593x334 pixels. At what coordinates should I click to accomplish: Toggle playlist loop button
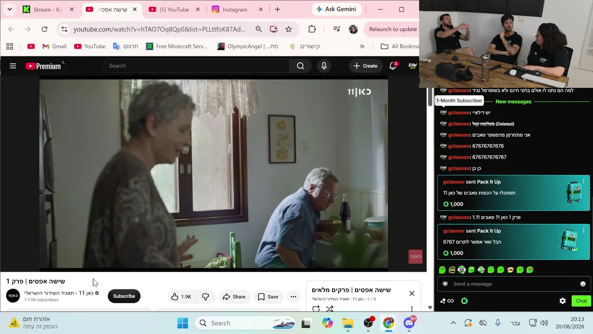tap(316, 308)
